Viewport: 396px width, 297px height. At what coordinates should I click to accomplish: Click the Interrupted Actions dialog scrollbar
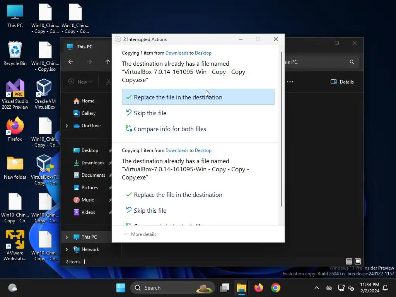click(282, 129)
